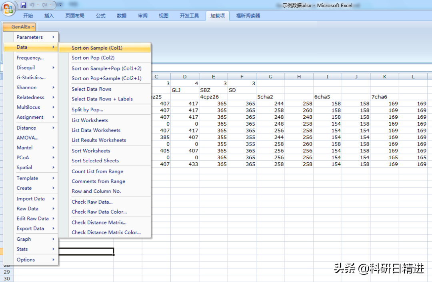
Task: Select column G header
Action: tap(270, 76)
